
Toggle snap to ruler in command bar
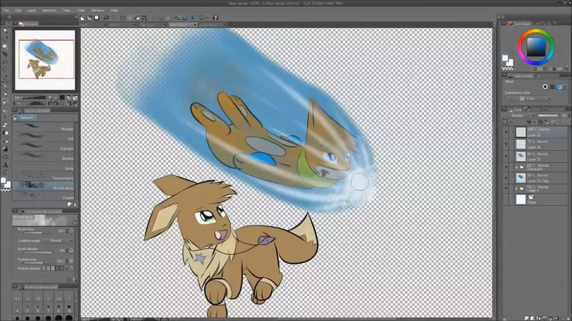click(177, 18)
